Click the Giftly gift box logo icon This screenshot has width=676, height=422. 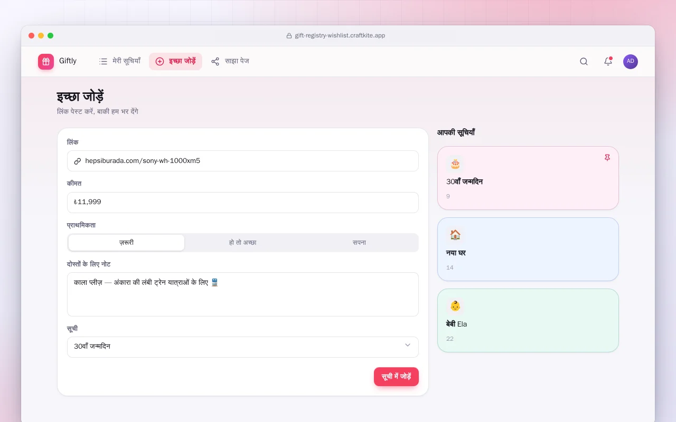click(x=46, y=62)
